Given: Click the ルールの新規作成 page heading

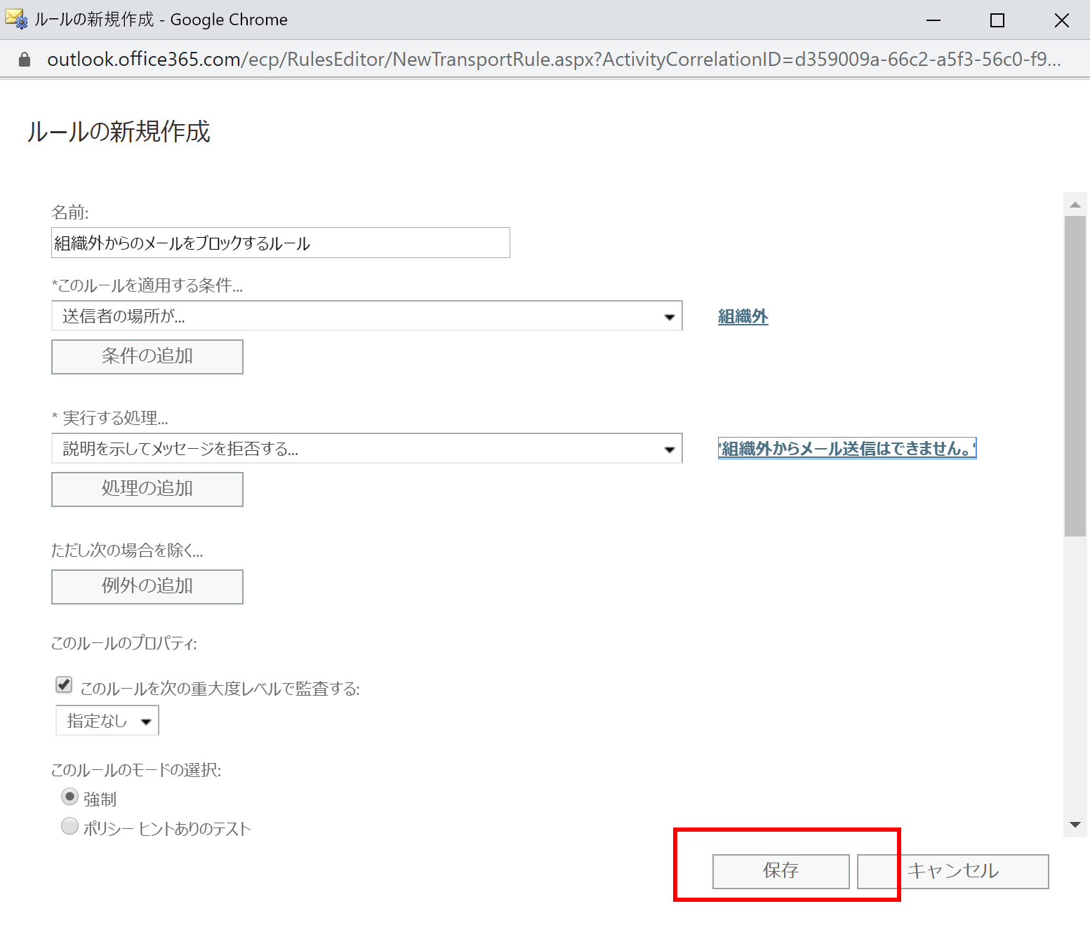Looking at the screenshot, I should 119,132.
